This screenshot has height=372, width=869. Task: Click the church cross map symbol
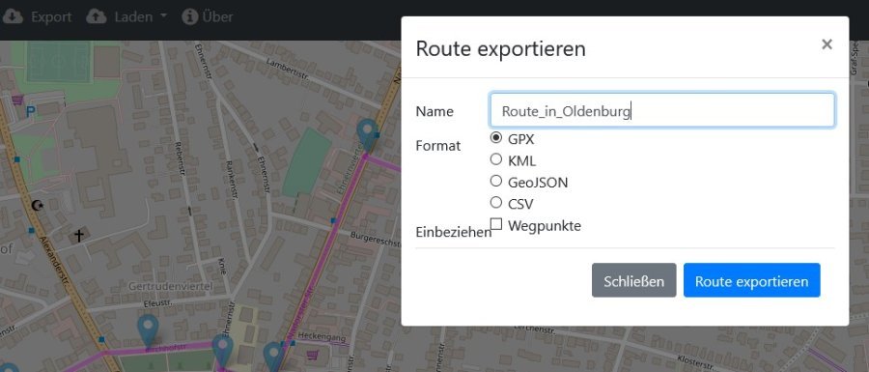pyautogui.click(x=79, y=236)
